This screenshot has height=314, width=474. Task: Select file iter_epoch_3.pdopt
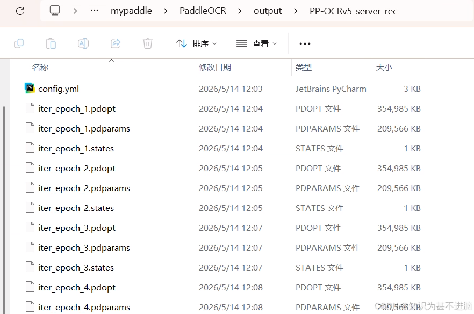pyautogui.click(x=77, y=228)
